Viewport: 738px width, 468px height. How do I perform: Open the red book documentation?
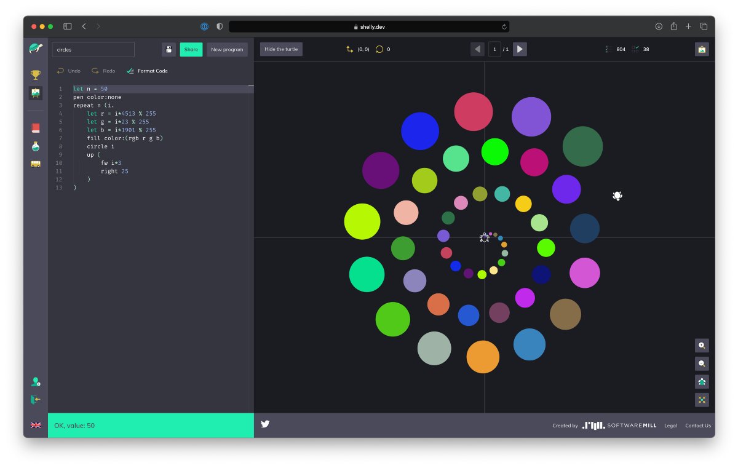click(x=36, y=127)
